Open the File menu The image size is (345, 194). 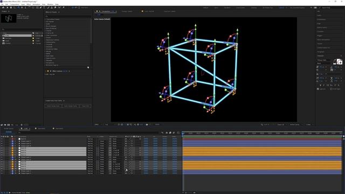coord(2,4)
